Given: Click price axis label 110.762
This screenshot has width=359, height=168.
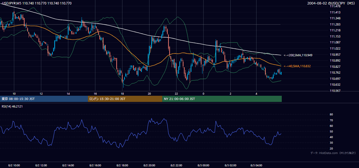Looking at the screenshot, I should click(x=335, y=73).
